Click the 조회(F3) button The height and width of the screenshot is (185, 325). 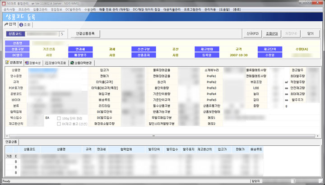[272, 33]
